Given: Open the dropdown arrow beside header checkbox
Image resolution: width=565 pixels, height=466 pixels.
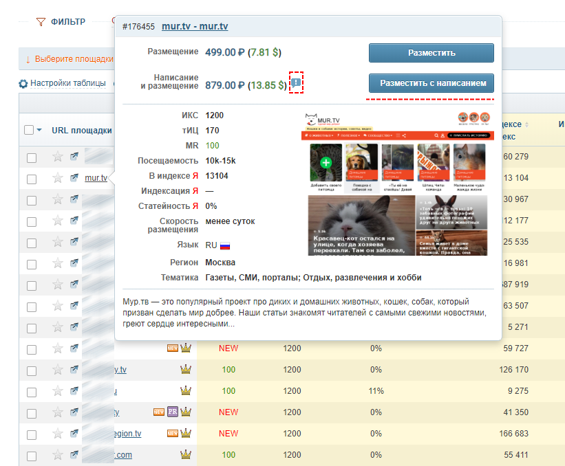Looking at the screenshot, I should (x=39, y=130).
